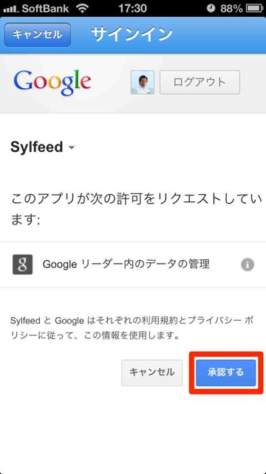Tap the gray Google g icon
Viewport: 266px width, 474px height.
coord(23,264)
